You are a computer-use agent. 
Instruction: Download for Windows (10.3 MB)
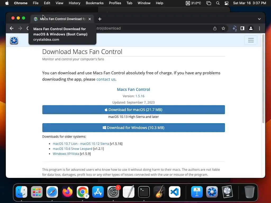(x=134, y=128)
